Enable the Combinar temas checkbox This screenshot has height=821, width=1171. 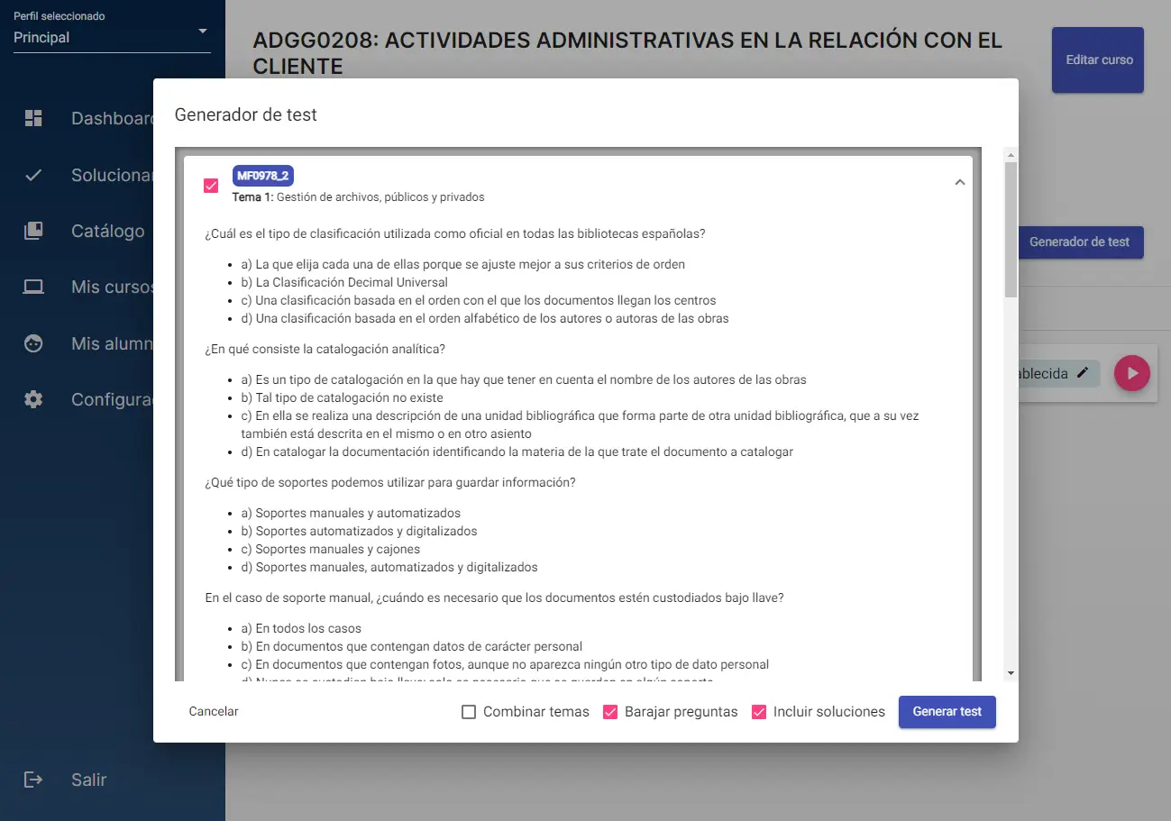(x=469, y=712)
